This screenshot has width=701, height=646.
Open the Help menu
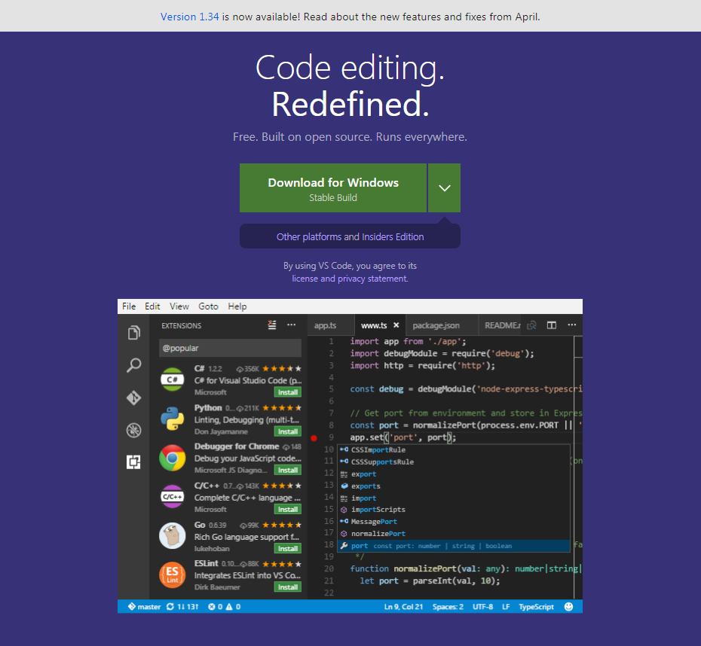coord(237,306)
